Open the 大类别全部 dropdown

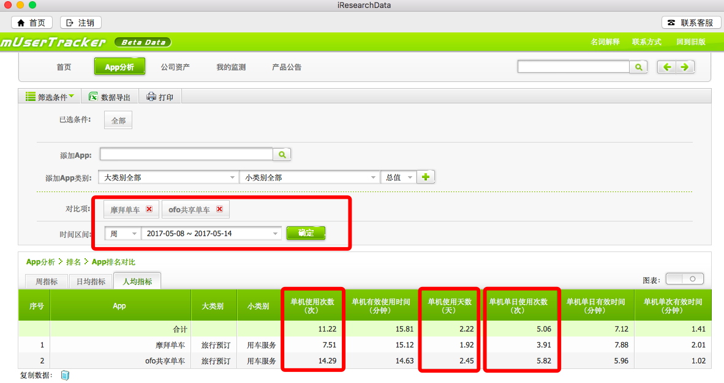[168, 177]
